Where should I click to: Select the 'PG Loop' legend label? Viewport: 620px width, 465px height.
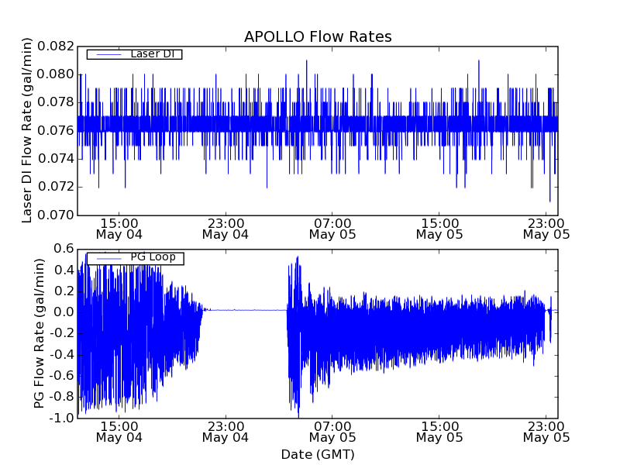(153, 257)
